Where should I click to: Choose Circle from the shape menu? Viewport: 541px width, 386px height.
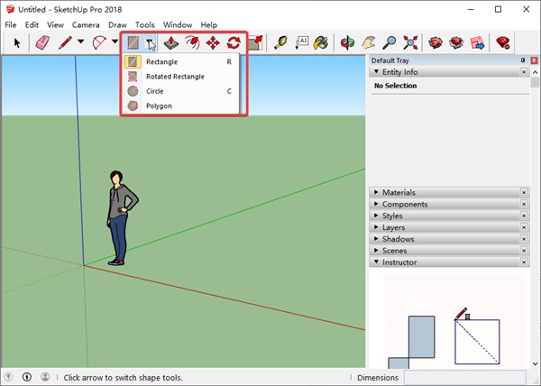pos(181,91)
